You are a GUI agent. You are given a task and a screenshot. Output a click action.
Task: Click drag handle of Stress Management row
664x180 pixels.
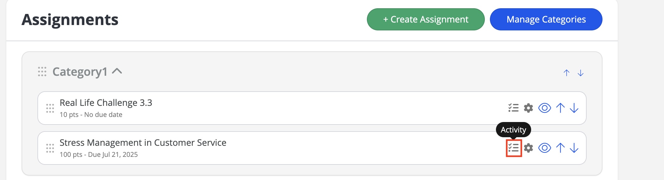click(50, 148)
